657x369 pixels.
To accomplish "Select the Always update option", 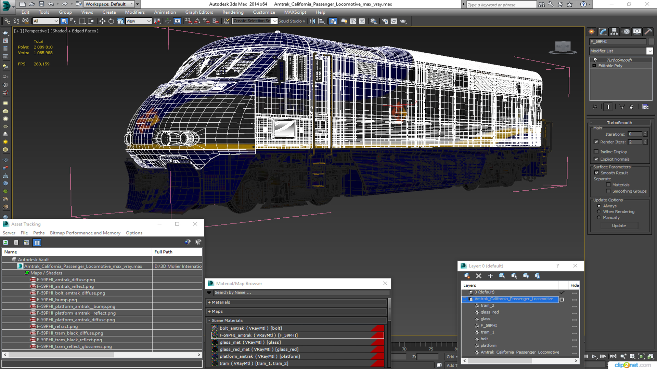I will click(x=599, y=206).
